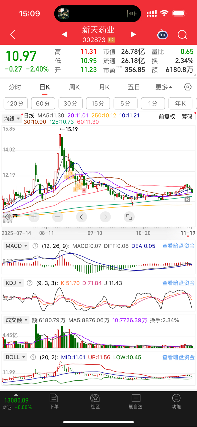Open the BOLL indicator dropdown
Screen dimensions: 197x427
15,357
